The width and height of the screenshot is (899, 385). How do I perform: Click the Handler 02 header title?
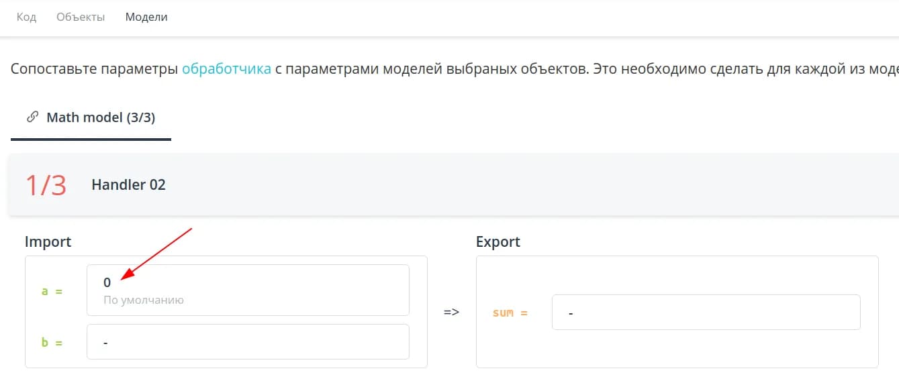pyautogui.click(x=128, y=185)
